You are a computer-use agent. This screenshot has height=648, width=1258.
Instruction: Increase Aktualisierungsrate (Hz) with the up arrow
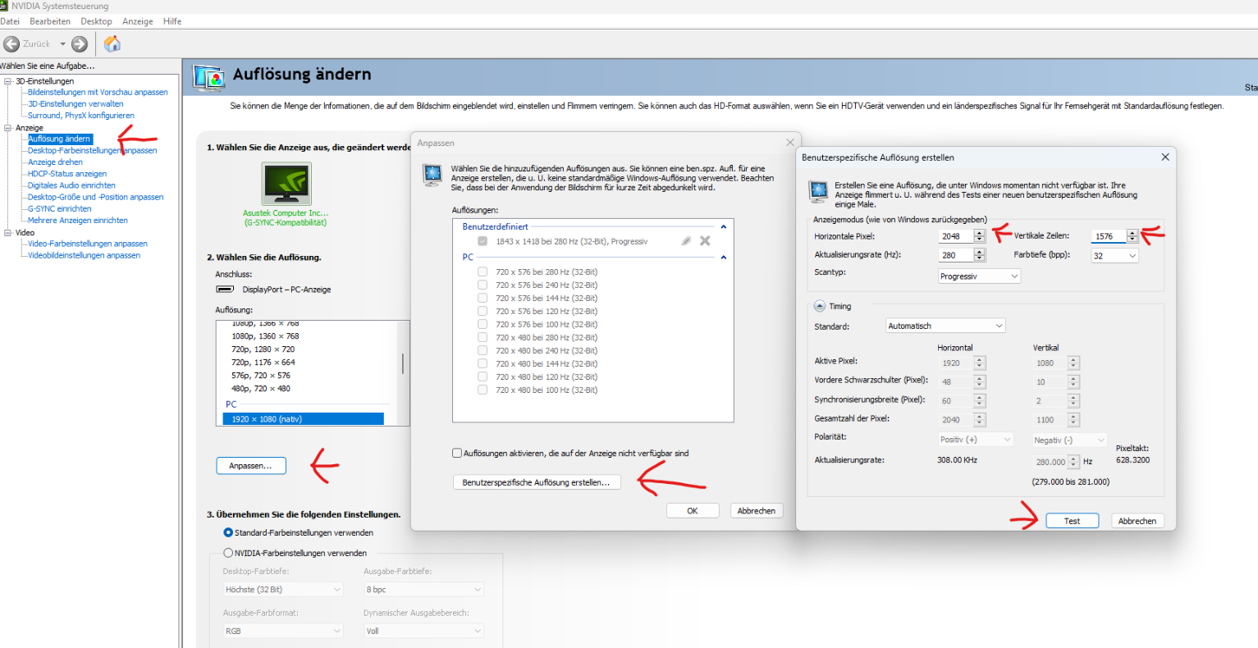tap(979, 252)
